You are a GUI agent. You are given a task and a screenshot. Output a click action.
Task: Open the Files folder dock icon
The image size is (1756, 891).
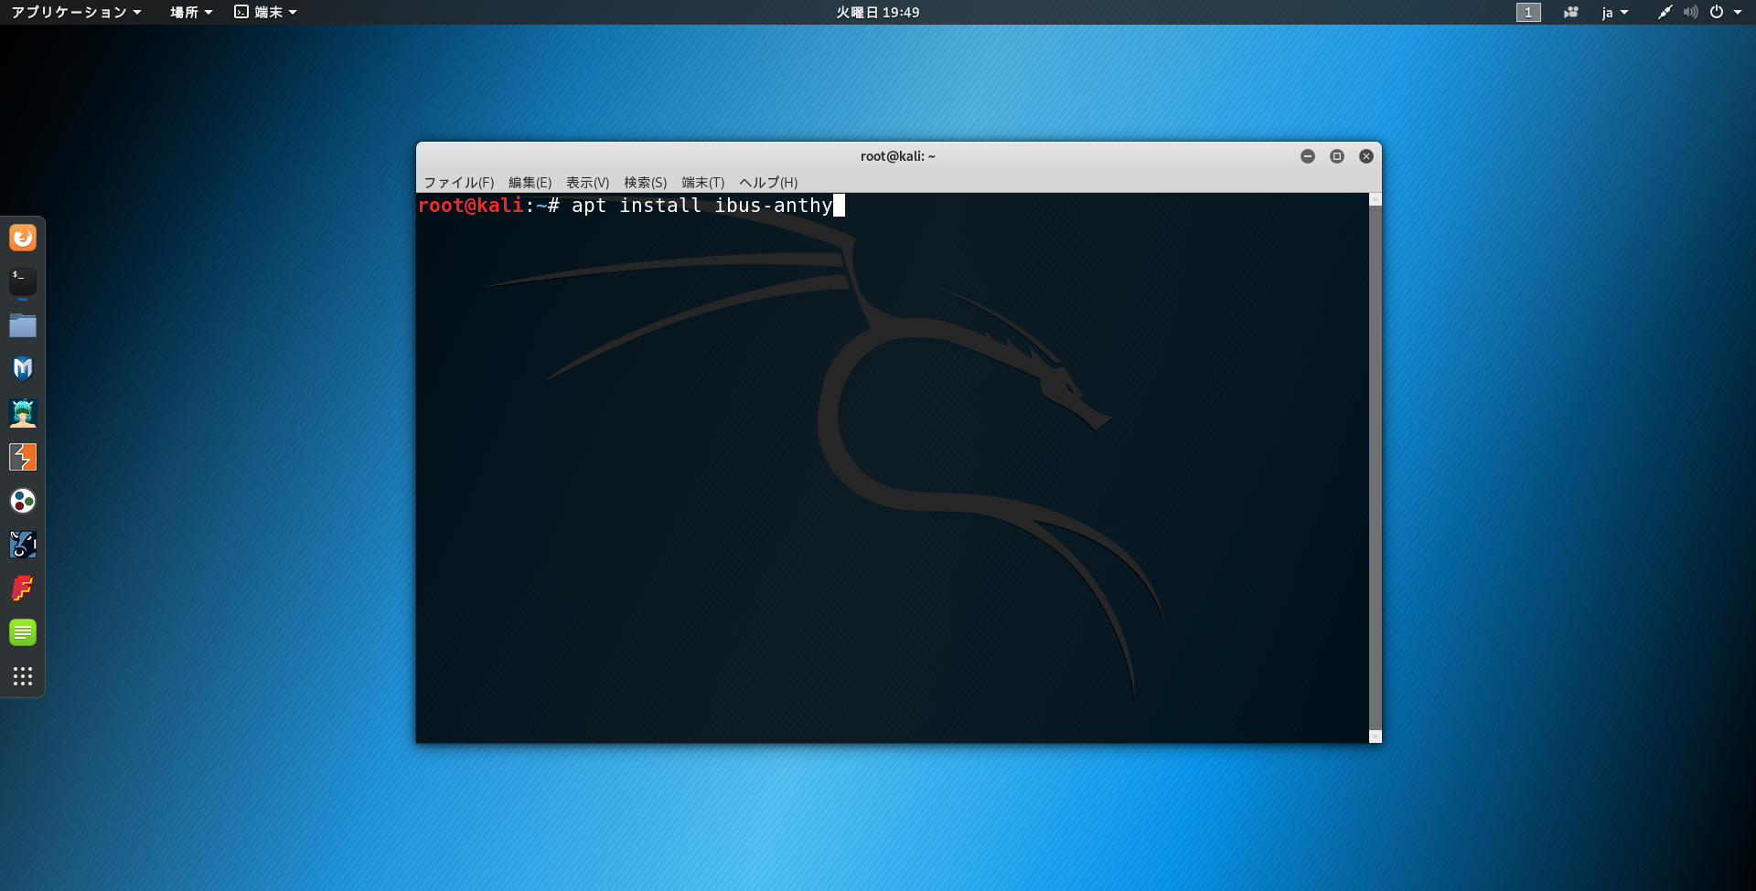(x=23, y=325)
